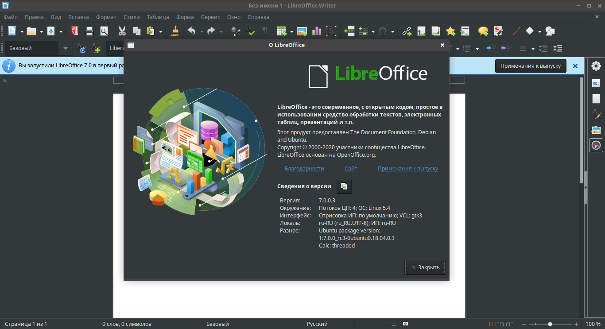Insert a Comment using the speech bubble icon

483,31
